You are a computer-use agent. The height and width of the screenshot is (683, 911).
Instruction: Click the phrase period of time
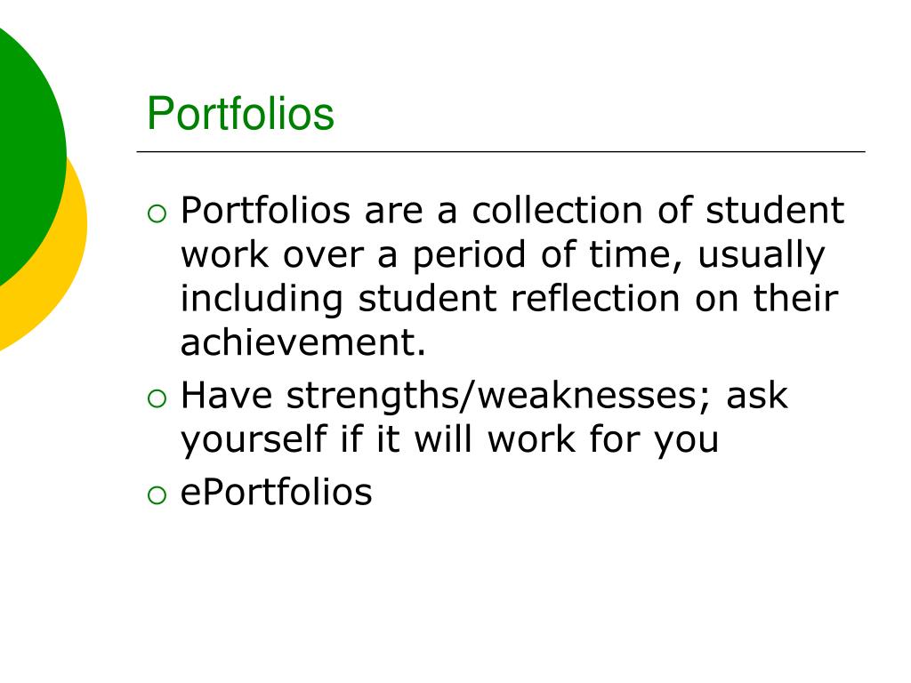click(x=541, y=255)
